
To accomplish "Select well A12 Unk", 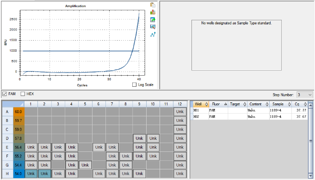I will pyautogui.click(x=180, y=112).
